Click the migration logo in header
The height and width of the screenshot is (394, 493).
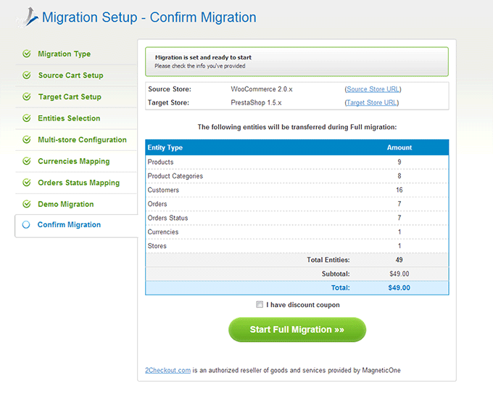28,17
